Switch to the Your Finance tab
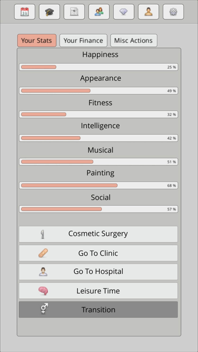Image resolution: width=198 pixels, height=352 pixels. pyautogui.click(x=83, y=40)
